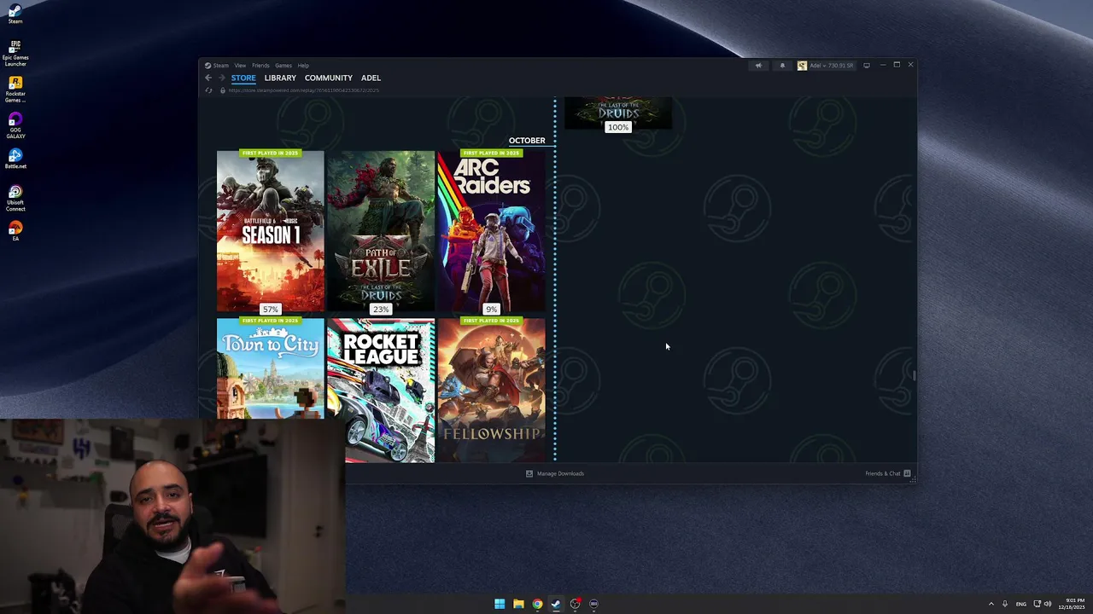Screen dimensions: 1093x614
Task: Open the Town to City cover
Action: 270,369
